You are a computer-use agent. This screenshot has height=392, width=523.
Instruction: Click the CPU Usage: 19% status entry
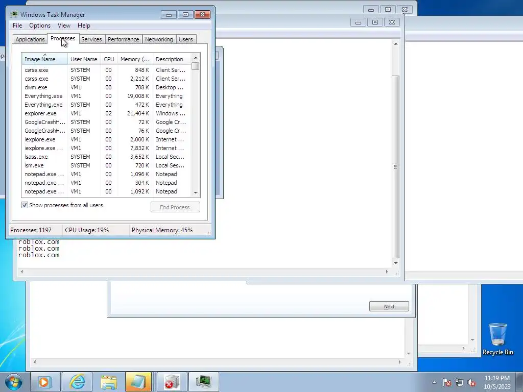coord(87,230)
